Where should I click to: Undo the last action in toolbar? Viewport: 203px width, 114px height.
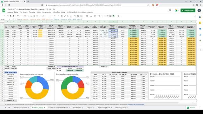(x=5, y=16)
